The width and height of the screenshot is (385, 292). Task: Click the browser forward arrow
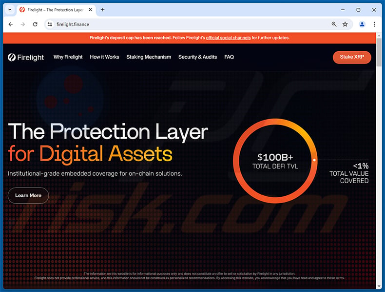23,24
